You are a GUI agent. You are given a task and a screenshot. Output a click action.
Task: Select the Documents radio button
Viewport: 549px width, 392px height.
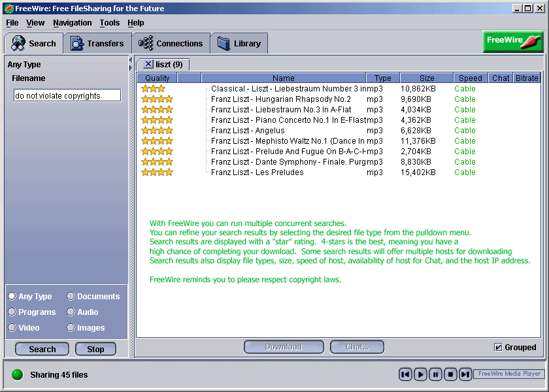pos(71,296)
